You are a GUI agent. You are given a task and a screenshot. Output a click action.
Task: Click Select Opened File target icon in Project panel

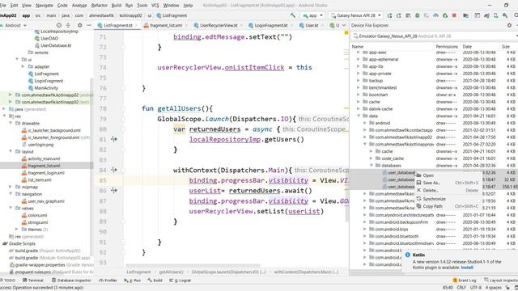point(59,25)
